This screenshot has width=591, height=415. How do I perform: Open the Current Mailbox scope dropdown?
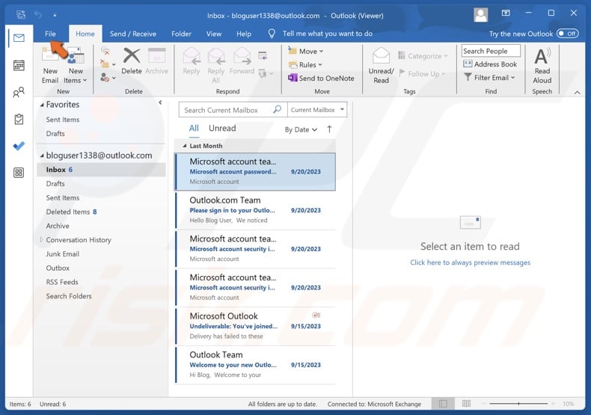click(x=317, y=110)
